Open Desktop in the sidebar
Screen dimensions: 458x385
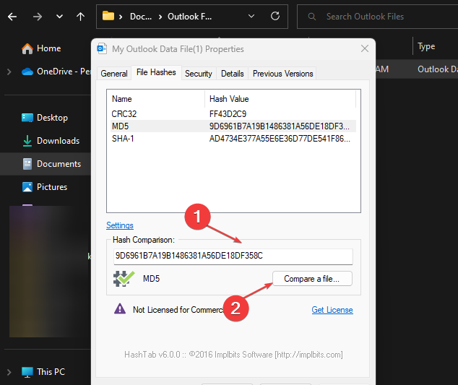tap(45, 118)
